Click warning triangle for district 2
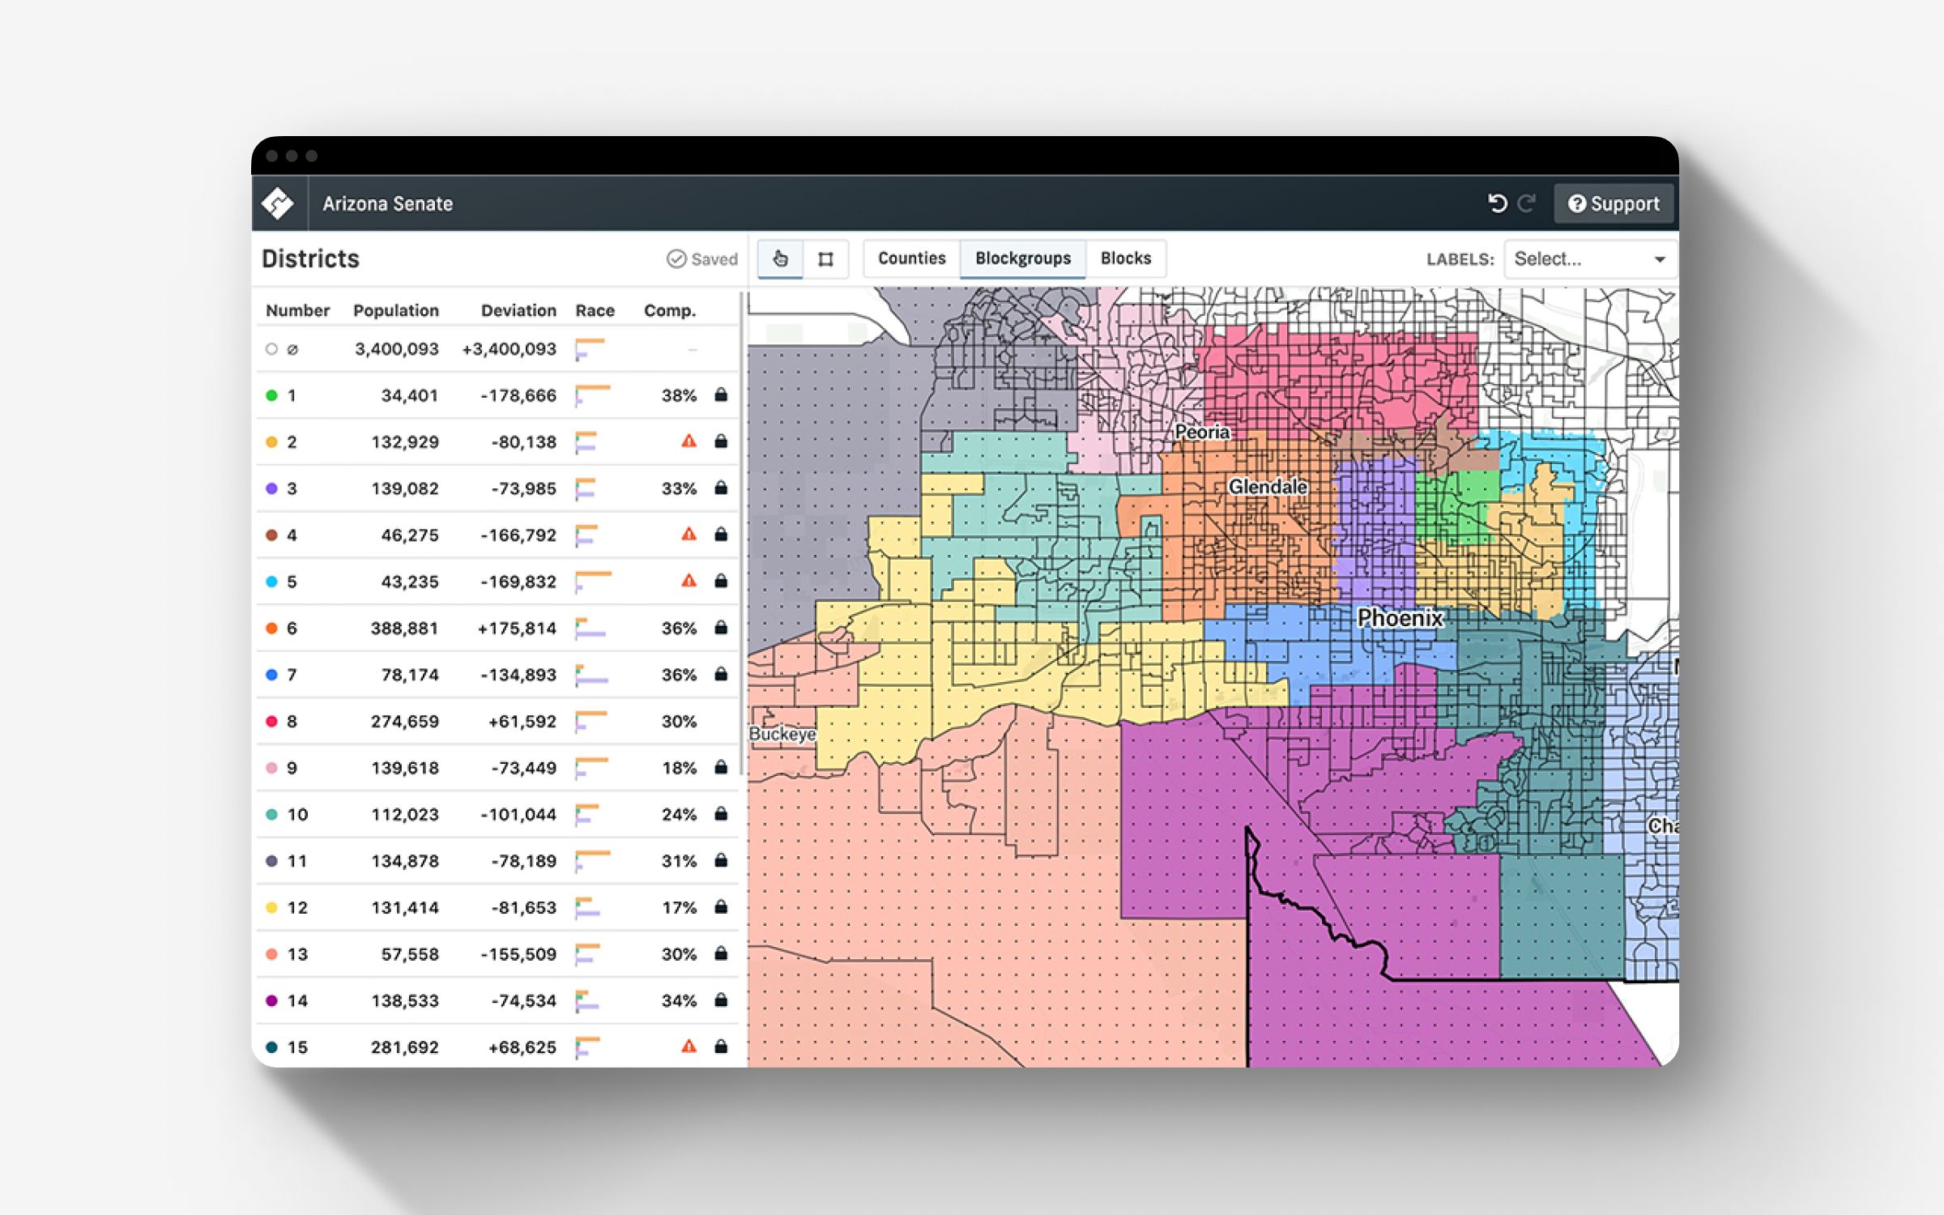The image size is (1944, 1215). point(688,441)
